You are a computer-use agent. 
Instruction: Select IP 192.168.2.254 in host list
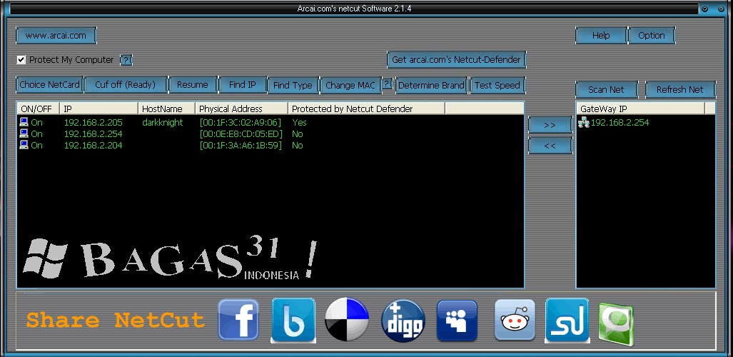pyautogui.click(x=93, y=134)
